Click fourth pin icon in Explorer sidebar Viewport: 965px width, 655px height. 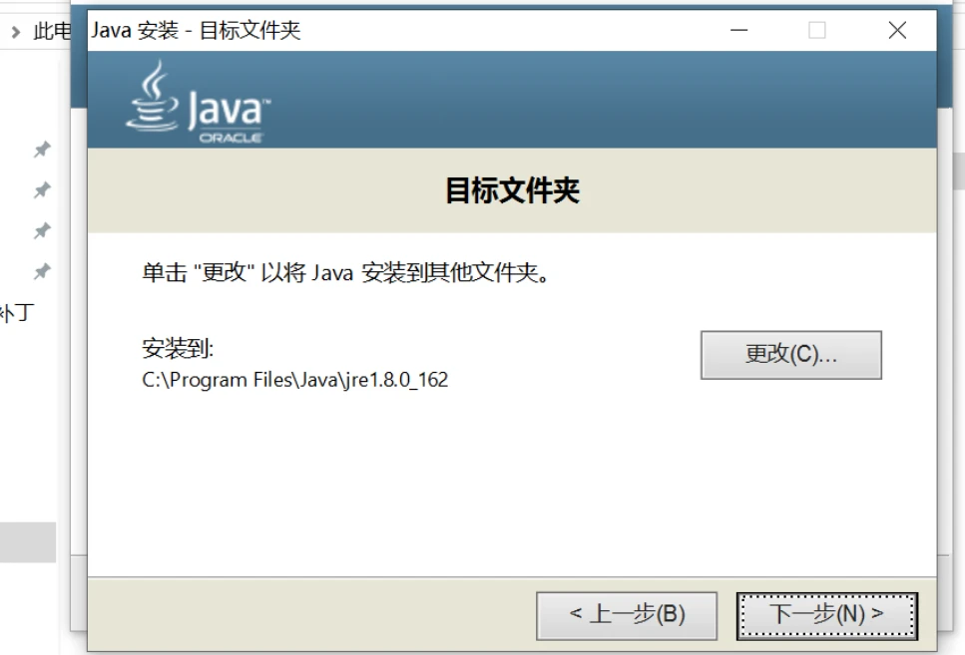point(41,271)
